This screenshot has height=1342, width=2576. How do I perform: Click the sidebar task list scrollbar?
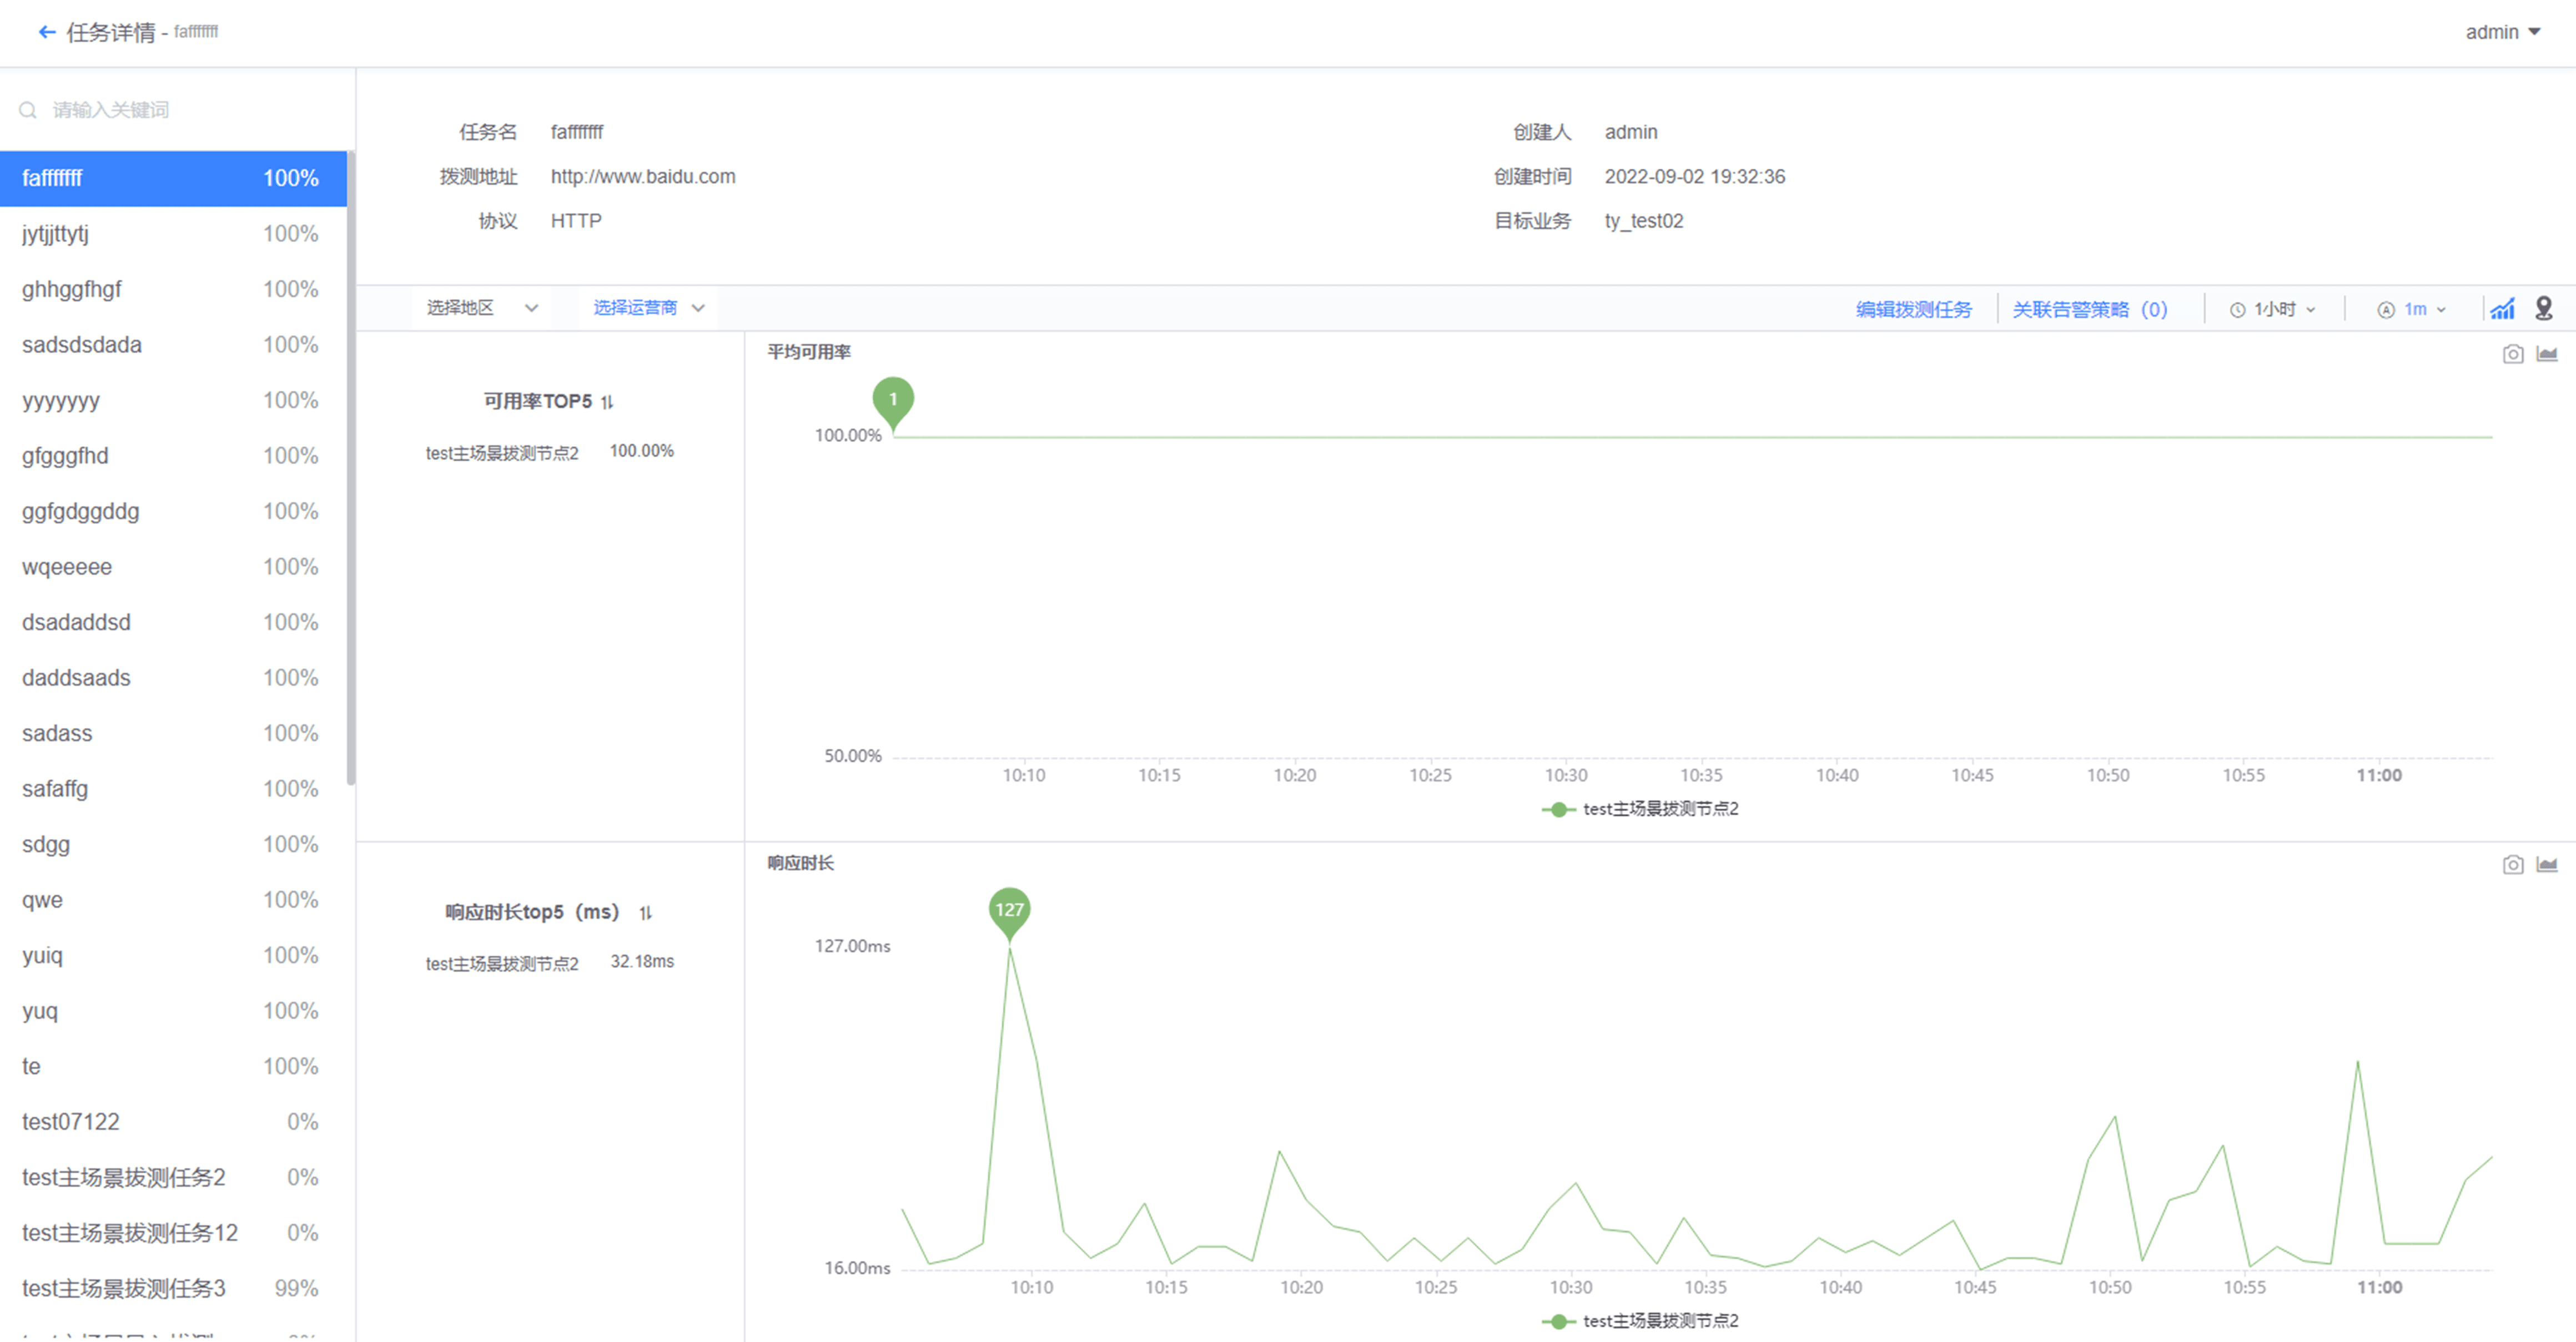(351, 468)
